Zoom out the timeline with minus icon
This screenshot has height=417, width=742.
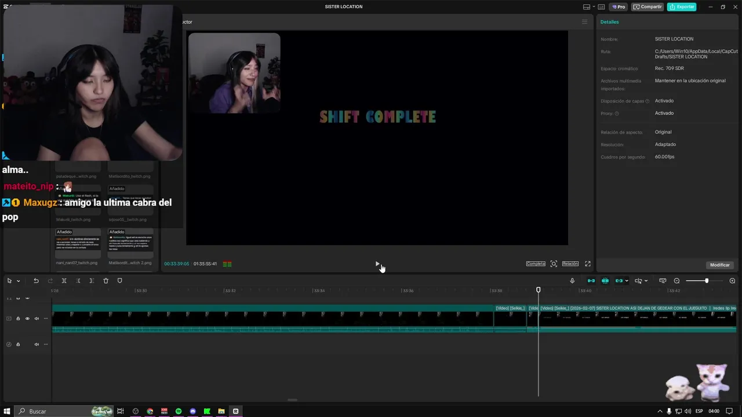click(676, 281)
